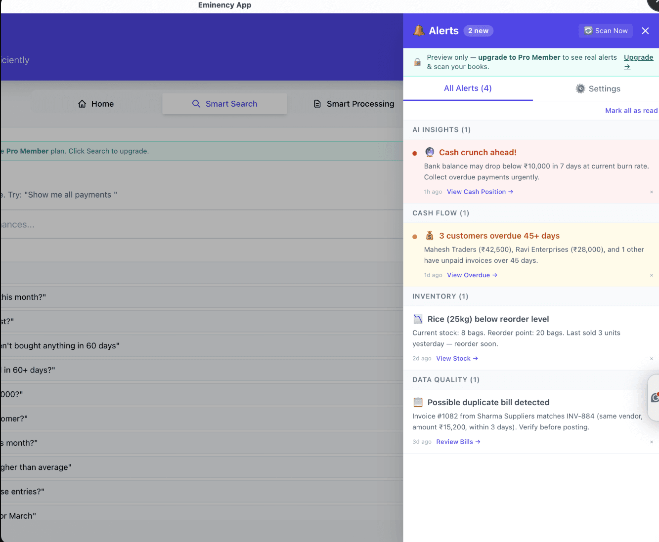Screen dimensions: 659x542
Task: Click the '3d ago' timestamp
Action: tap(422, 442)
